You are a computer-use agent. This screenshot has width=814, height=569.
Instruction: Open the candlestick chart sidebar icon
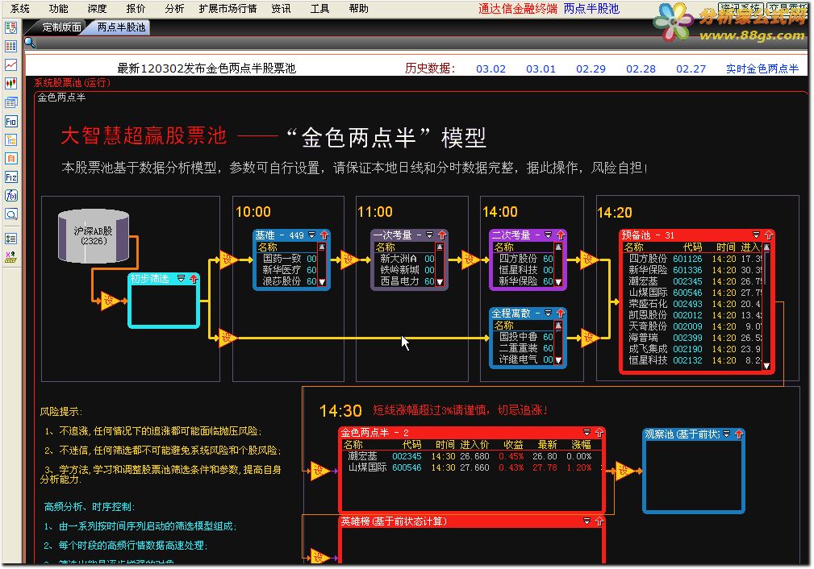[10, 84]
